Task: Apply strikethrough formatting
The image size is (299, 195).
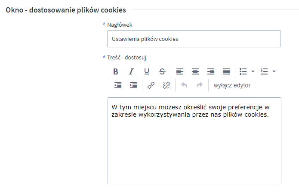Action: (162, 71)
